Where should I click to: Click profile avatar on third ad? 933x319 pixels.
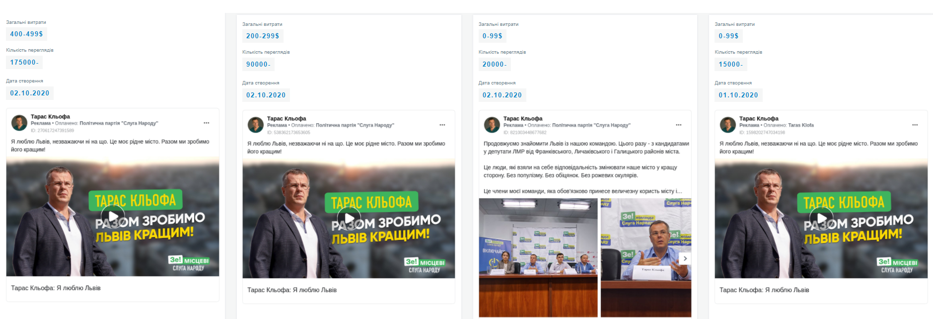[x=492, y=125]
